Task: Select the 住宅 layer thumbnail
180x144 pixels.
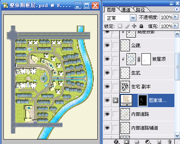Action: click(125, 73)
